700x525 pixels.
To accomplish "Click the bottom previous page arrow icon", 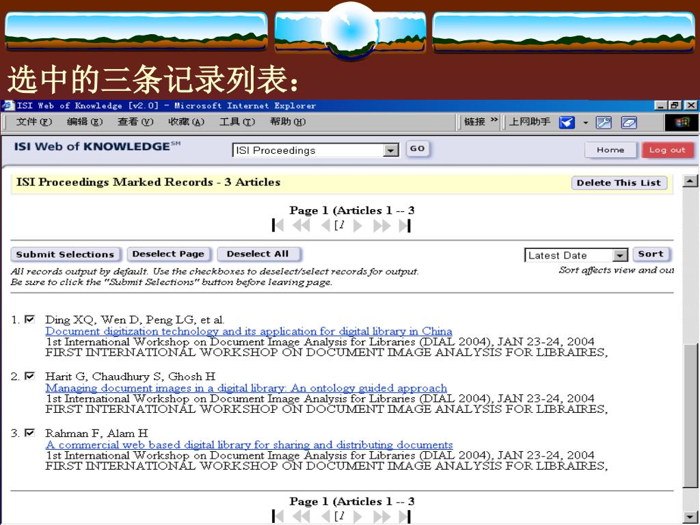I will (326, 517).
